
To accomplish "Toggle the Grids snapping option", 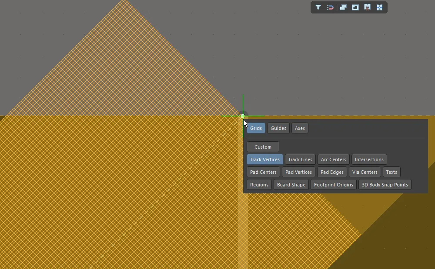I will tap(256, 128).
